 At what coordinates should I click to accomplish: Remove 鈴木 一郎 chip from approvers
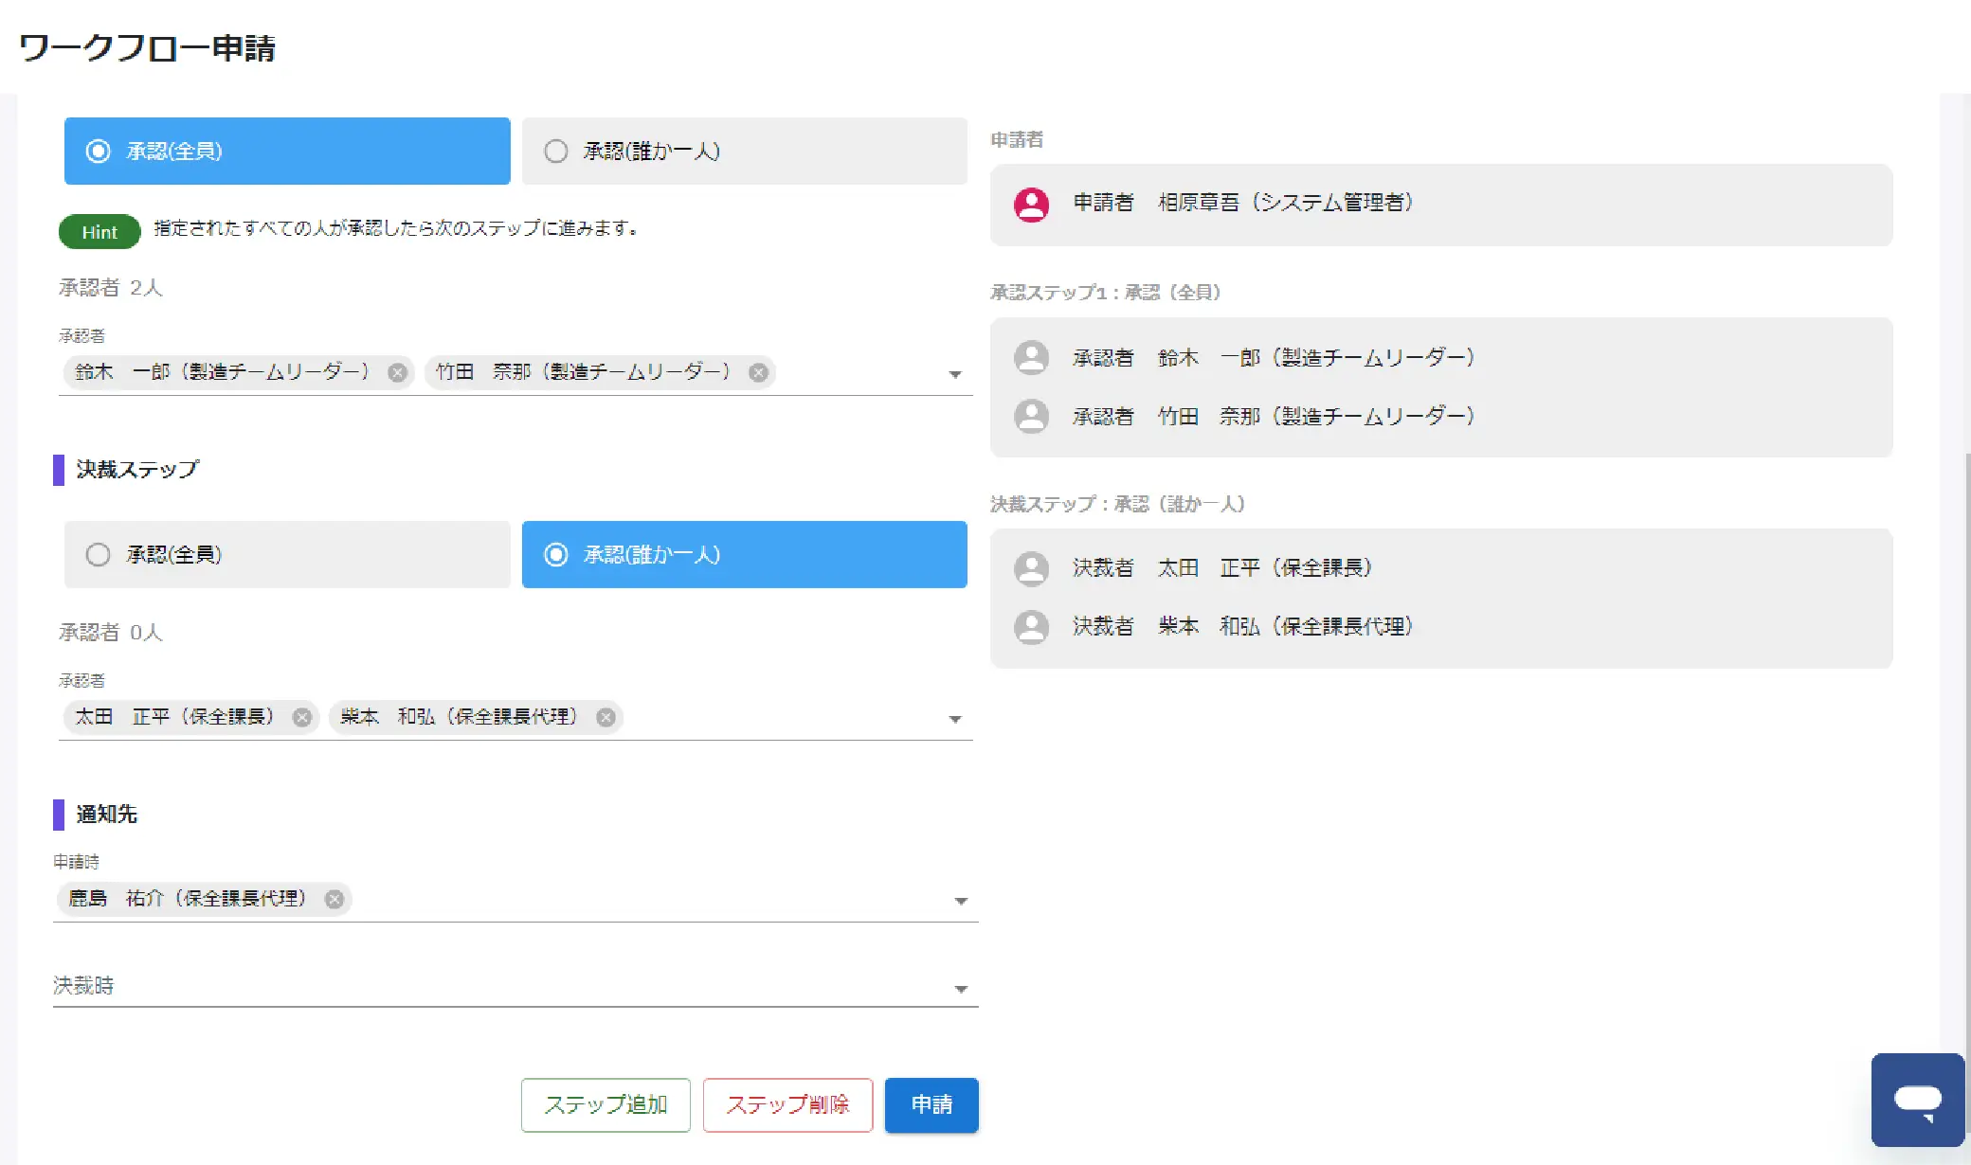(398, 372)
